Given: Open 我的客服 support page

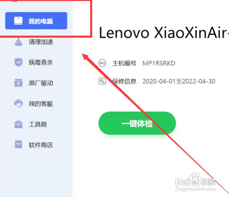Looking at the screenshot, I should point(41,104).
